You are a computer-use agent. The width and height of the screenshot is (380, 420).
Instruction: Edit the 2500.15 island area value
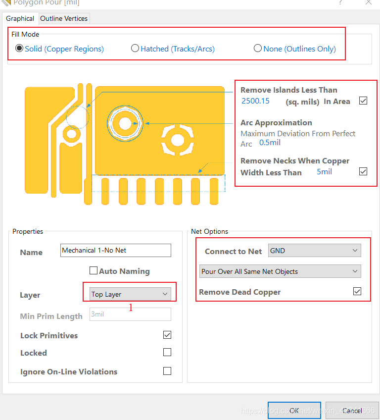(255, 101)
